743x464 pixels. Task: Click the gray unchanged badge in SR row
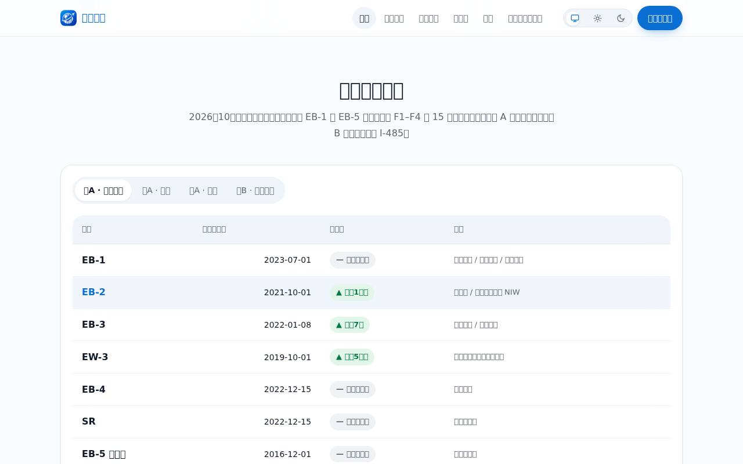click(x=352, y=422)
